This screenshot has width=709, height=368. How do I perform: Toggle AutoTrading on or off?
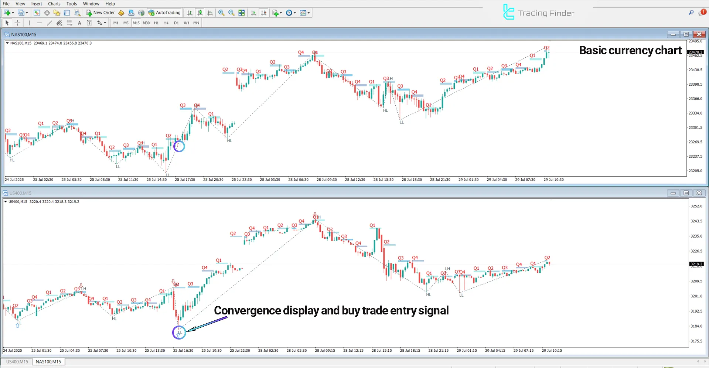164,13
